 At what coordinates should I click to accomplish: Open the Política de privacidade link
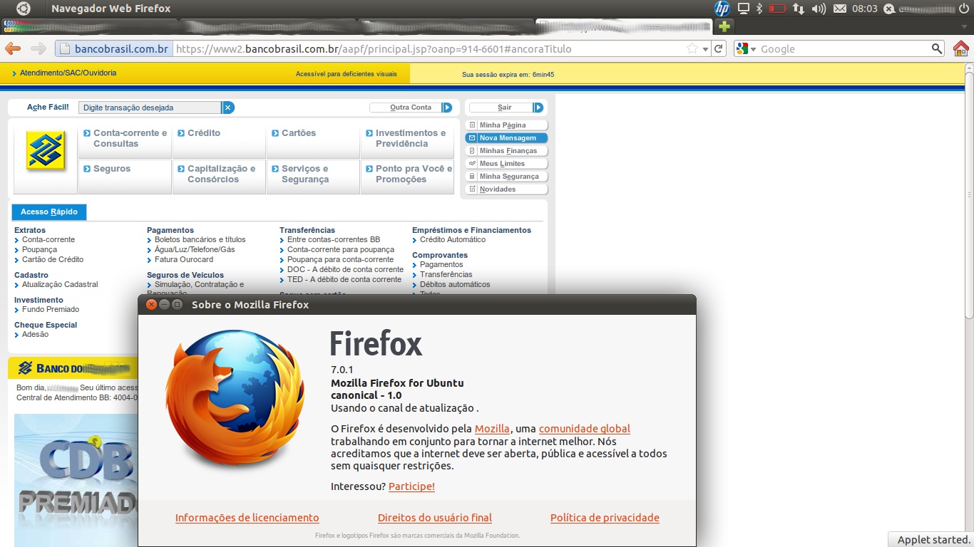(605, 518)
